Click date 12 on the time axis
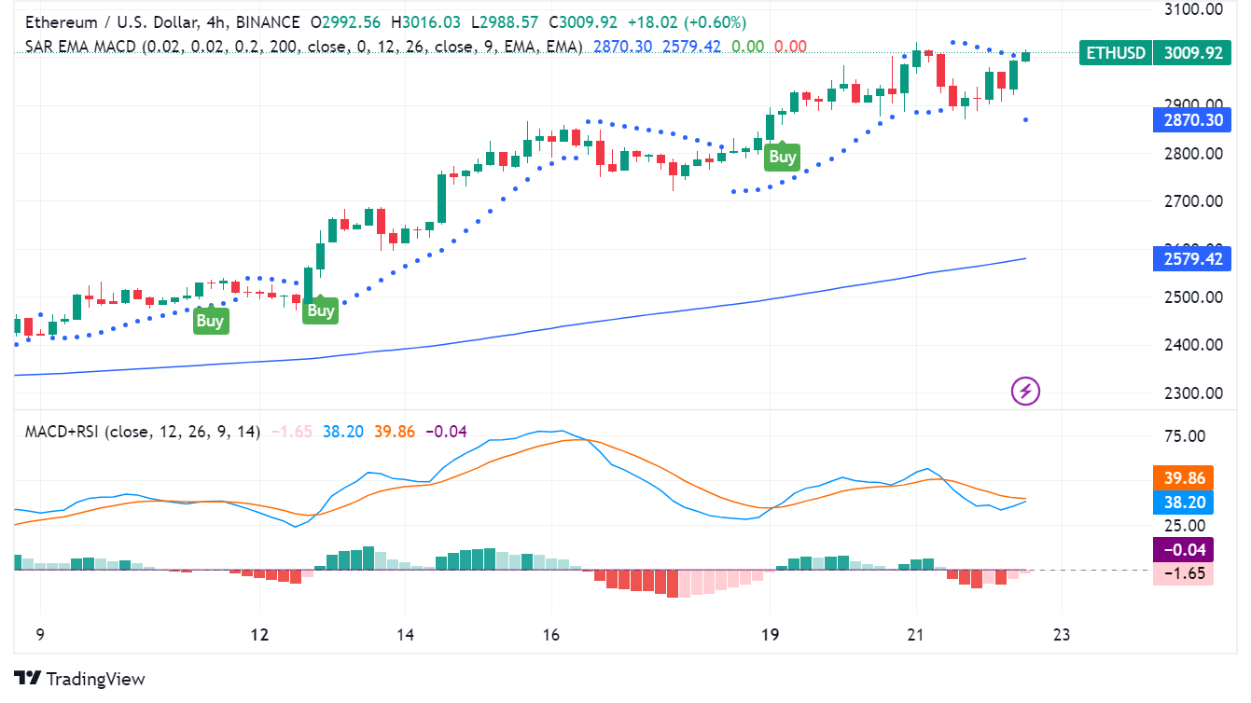Screen dimensions: 1251x703 click(x=260, y=635)
